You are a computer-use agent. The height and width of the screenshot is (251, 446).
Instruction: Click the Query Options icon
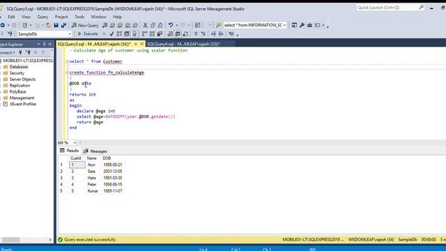(127, 34)
